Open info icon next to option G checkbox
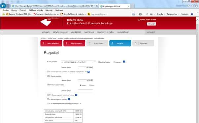This screenshot has width=199, height=123. [x=69, y=99]
